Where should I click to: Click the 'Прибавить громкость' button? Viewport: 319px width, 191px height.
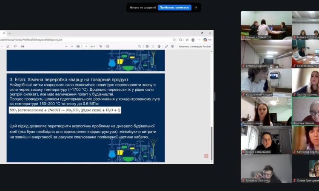pos(174,8)
